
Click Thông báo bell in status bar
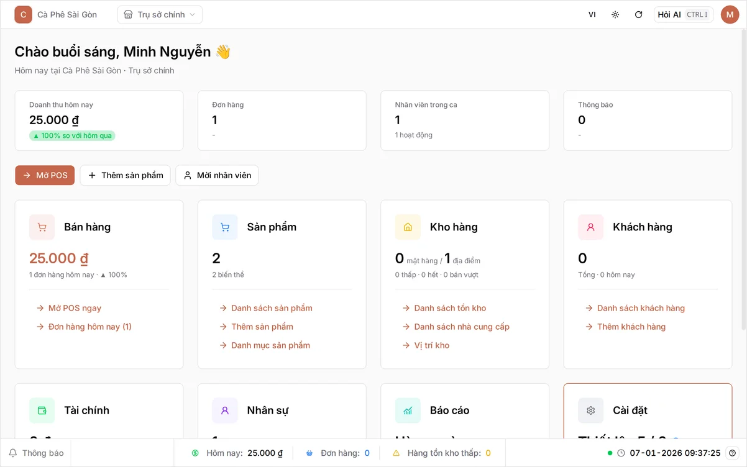tap(36, 453)
